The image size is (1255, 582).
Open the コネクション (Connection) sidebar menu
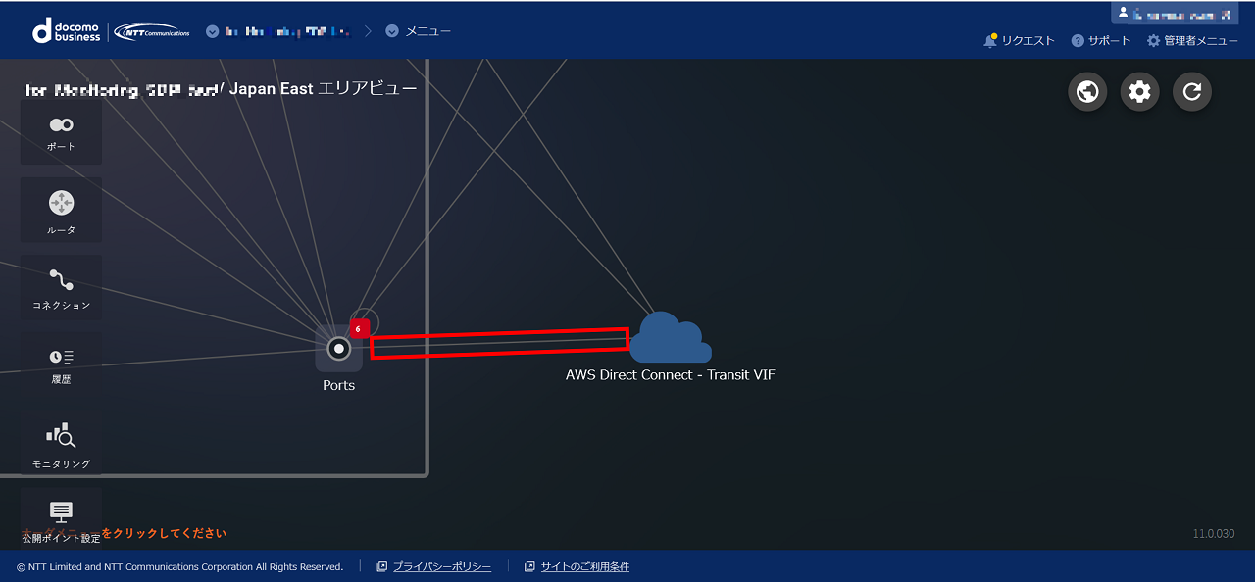coord(61,287)
